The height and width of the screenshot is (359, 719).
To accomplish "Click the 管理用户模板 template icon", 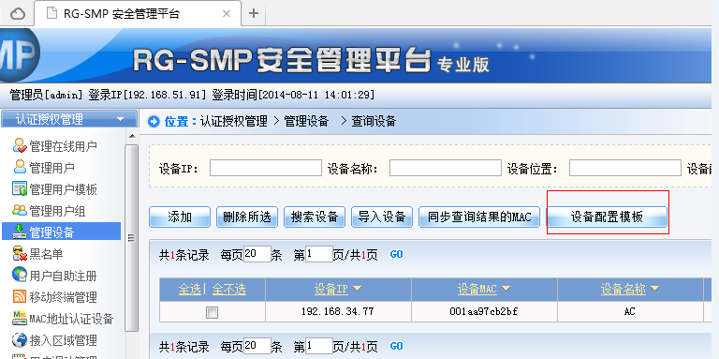I will pyautogui.click(x=20, y=188).
